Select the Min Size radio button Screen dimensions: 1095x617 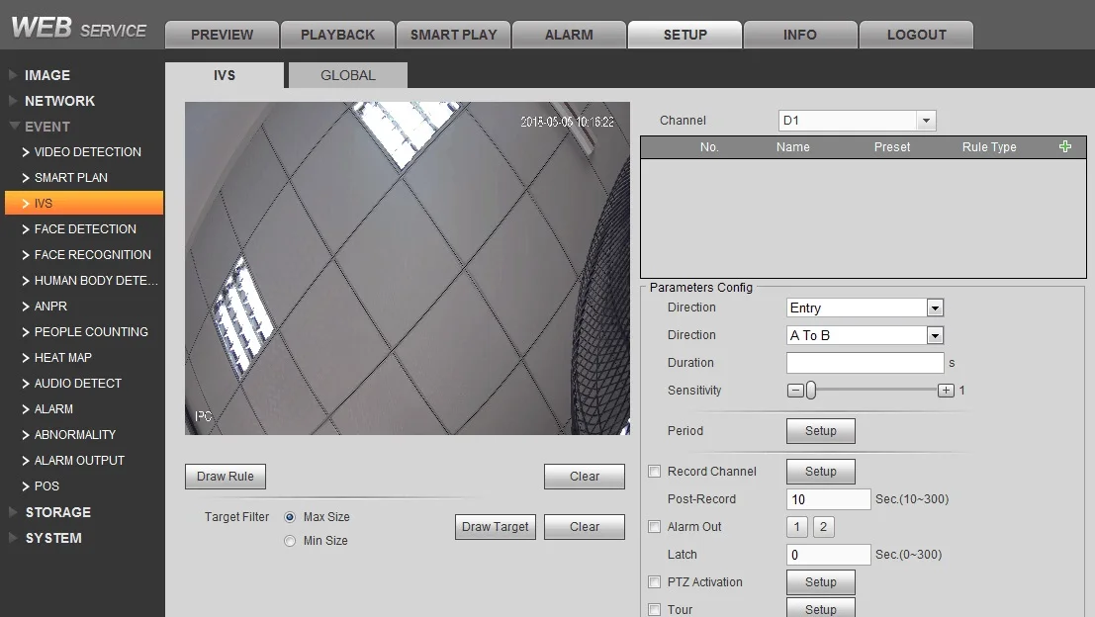(x=290, y=541)
